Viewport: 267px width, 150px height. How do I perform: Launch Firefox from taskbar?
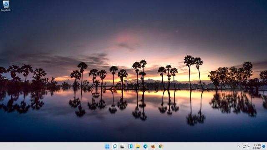(153, 146)
